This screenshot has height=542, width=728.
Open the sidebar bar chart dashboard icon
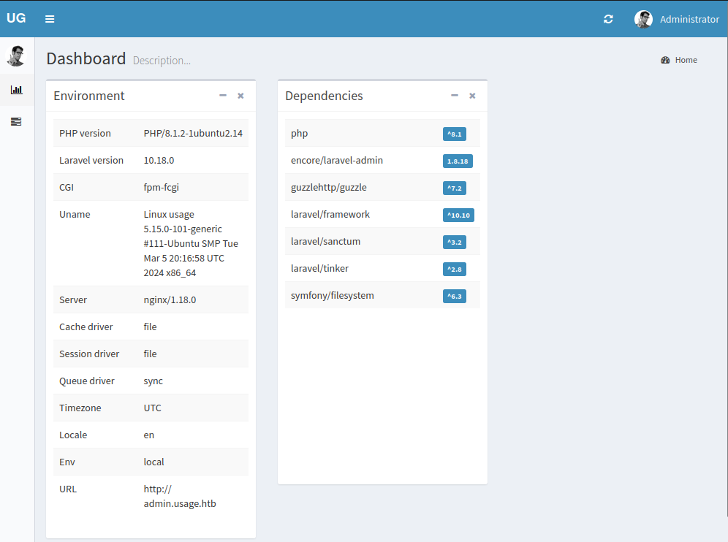tap(16, 90)
